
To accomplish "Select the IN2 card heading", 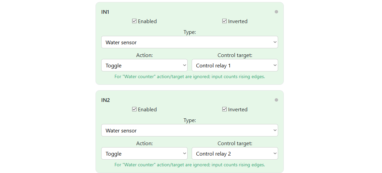I will pos(106,100).
